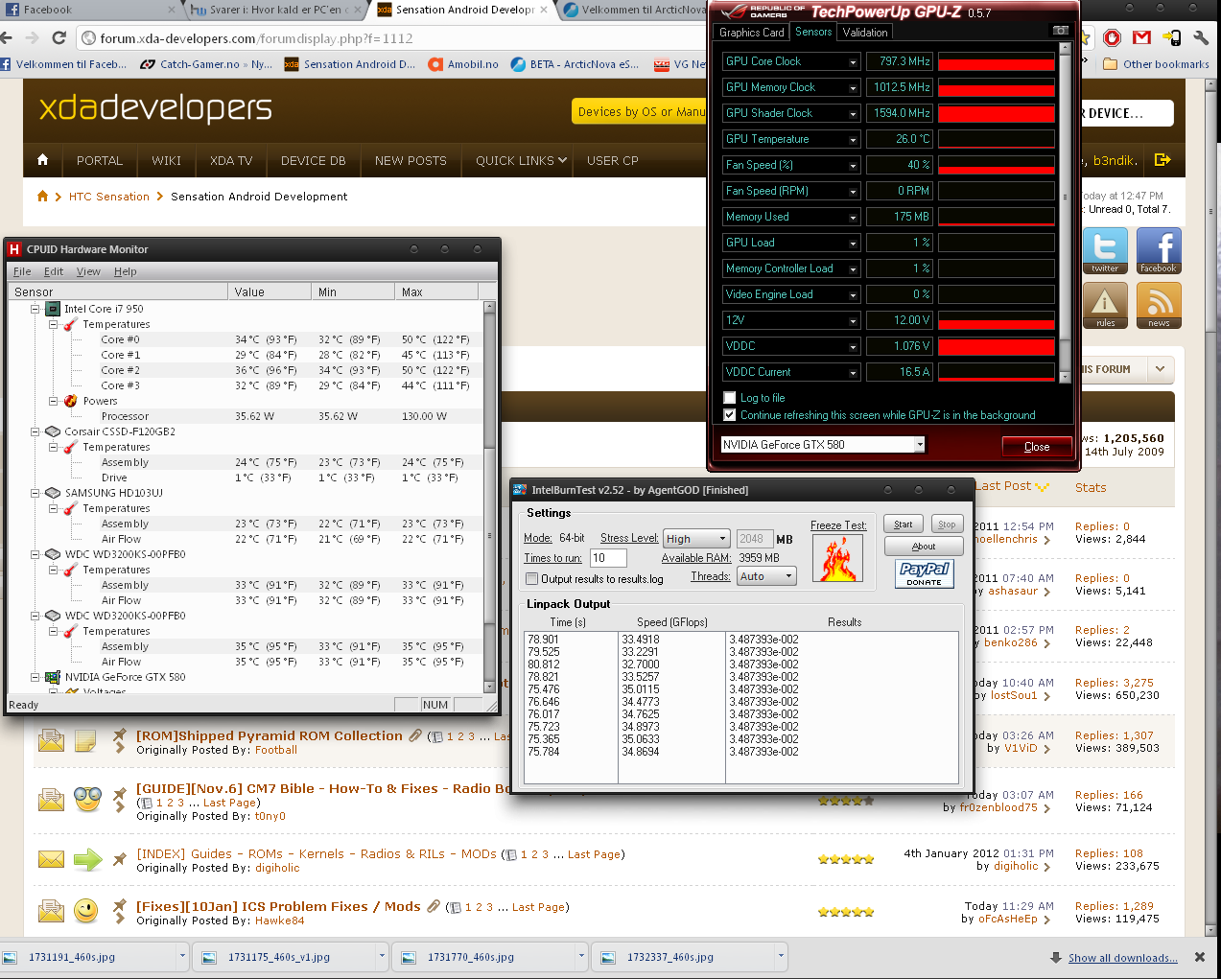
Task: Click the star rating in the INDEX Guides row
Action: 846,859
